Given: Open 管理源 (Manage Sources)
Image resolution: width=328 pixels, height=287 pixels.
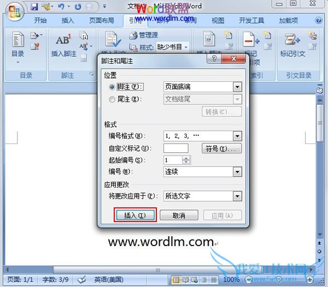Looking at the screenshot, I should 143,35.
